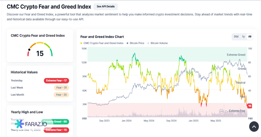Click the black needle dot on the gauge
Viewport: 261px width, 137px height.
pyautogui.click(x=29, y=50)
